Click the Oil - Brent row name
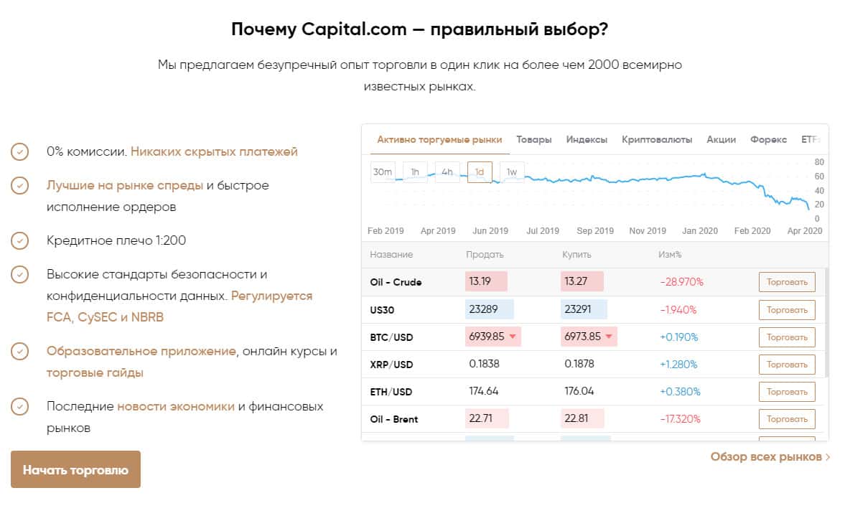Image resolution: width=845 pixels, height=521 pixels. coord(394,419)
